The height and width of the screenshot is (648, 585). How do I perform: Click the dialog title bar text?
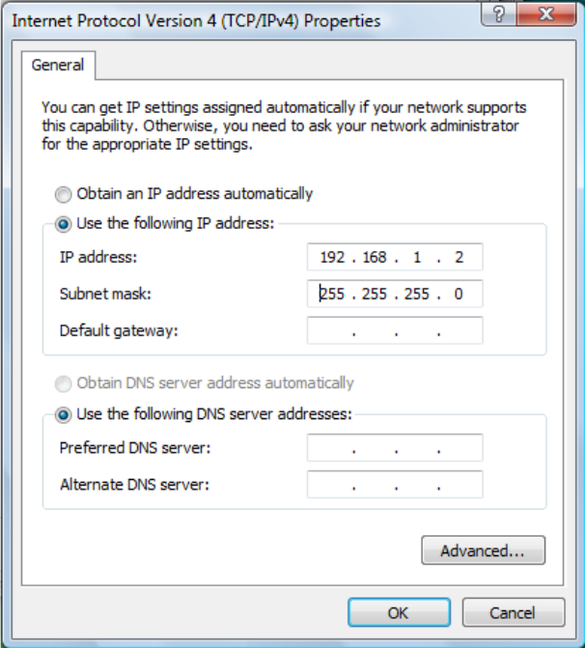point(196,20)
